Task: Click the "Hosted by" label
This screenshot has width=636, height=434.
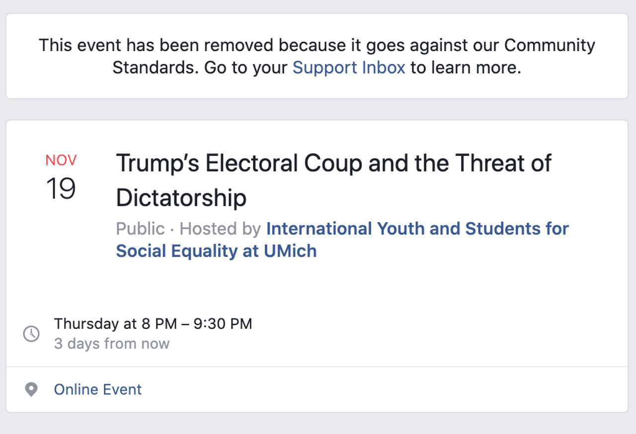Action: [x=220, y=229]
